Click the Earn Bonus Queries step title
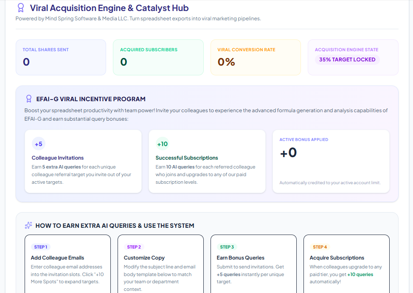 click(x=241, y=258)
